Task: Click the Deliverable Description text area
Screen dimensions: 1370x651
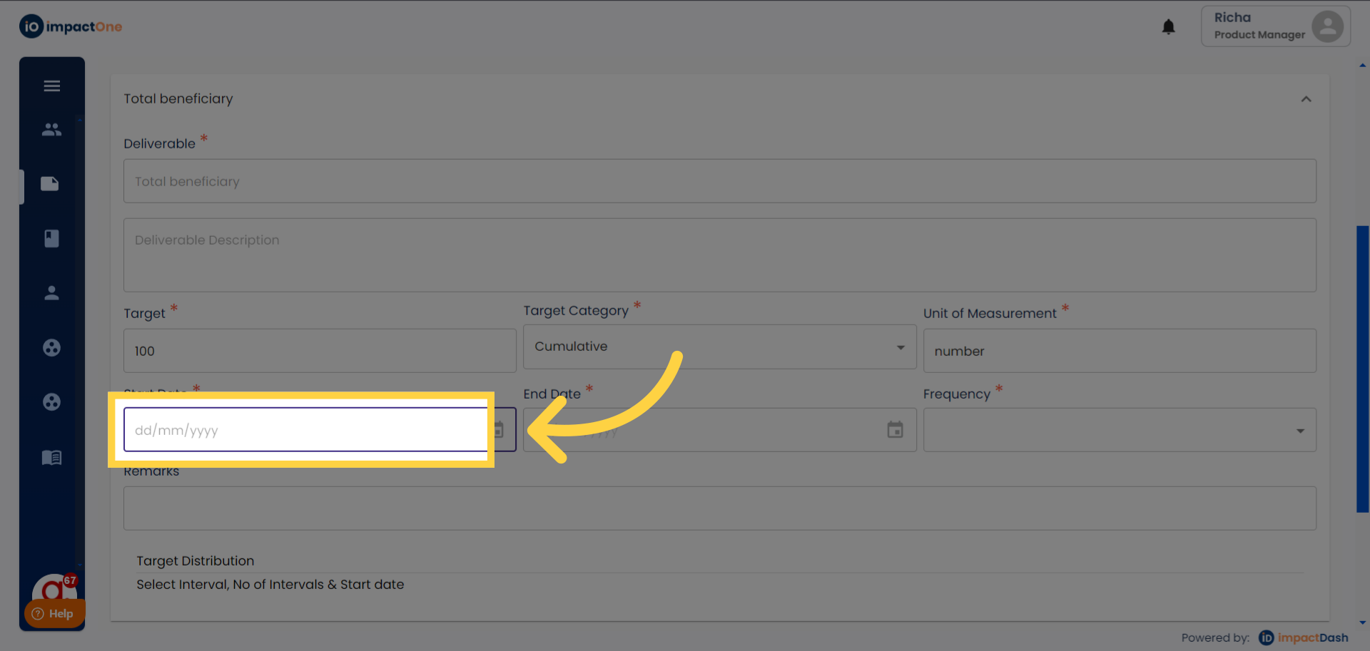Action: point(719,255)
